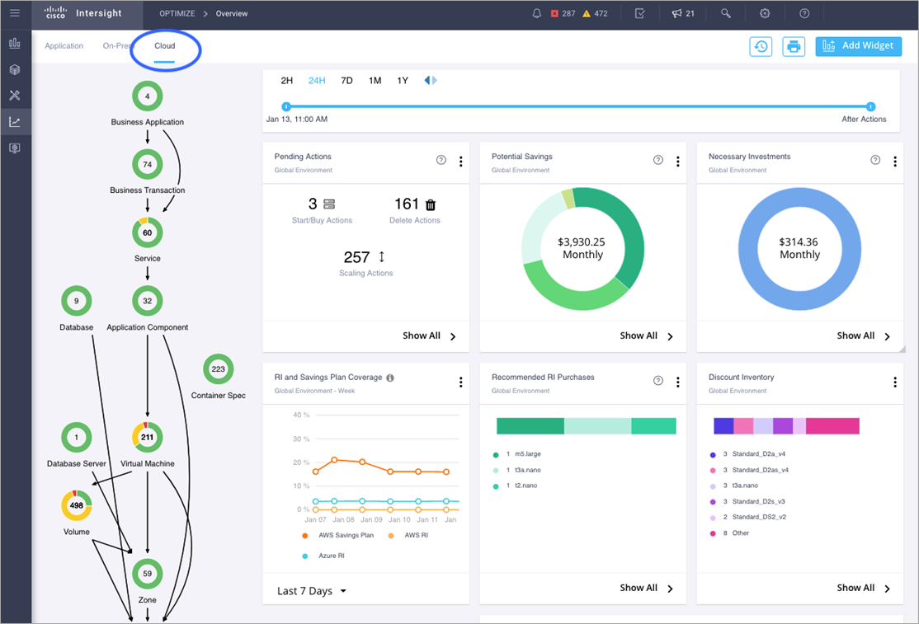Image resolution: width=919 pixels, height=624 pixels.
Task: Click the search magnifier icon
Action: tap(726, 13)
